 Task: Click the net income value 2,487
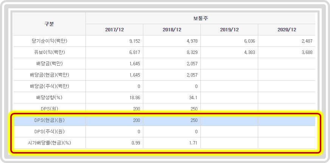click(x=307, y=41)
